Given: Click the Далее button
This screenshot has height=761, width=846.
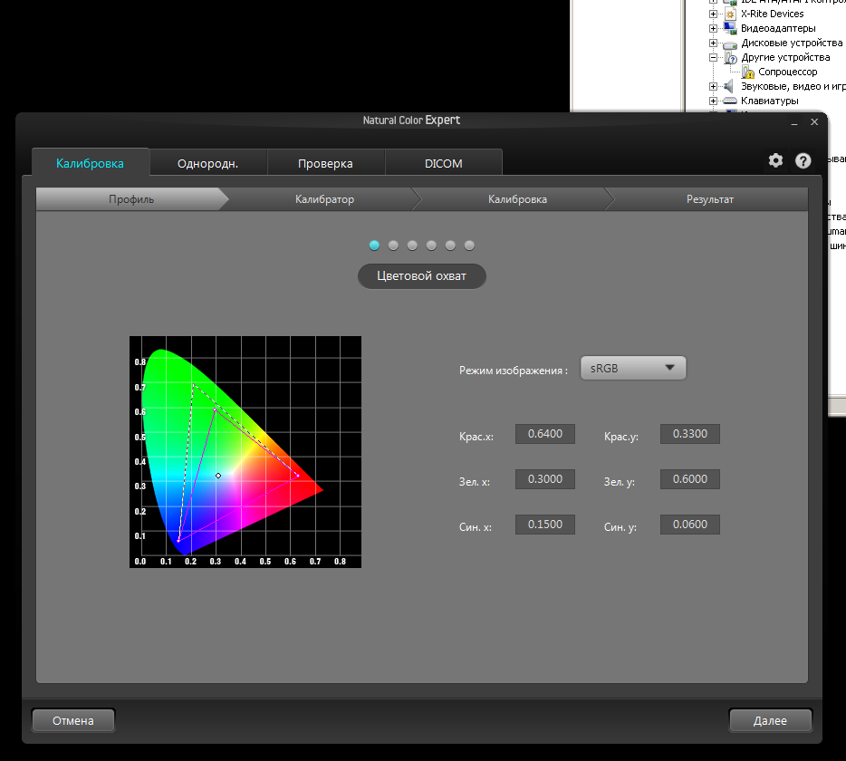Looking at the screenshot, I should click(x=771, y=720).
